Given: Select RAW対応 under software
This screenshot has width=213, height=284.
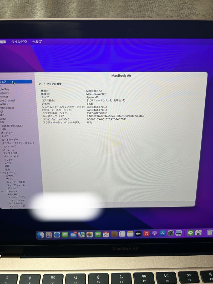Looking at the screenshot, I should tap(13, 194).
